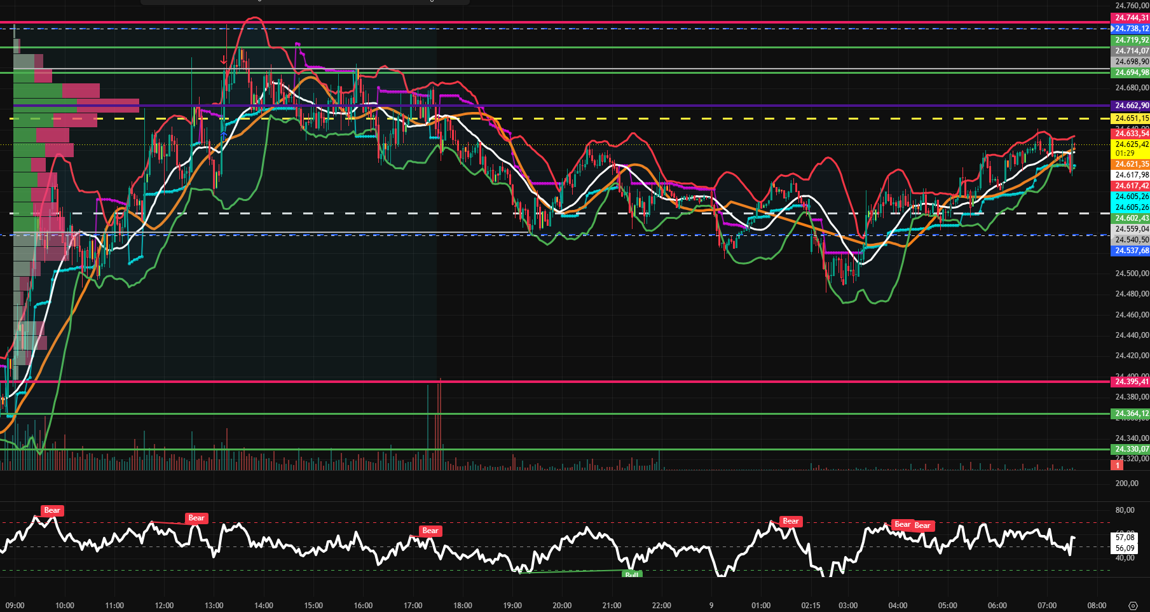Click the 24.633,54 red price label

tap(1130, 134)
